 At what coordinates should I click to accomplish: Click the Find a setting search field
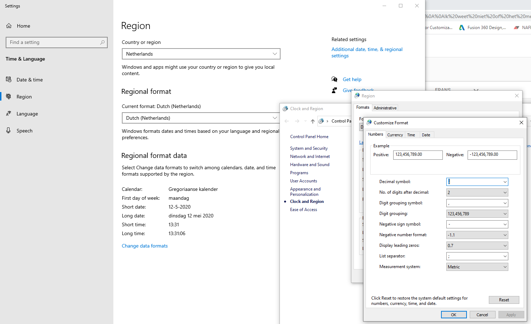(x=53, y=42)
